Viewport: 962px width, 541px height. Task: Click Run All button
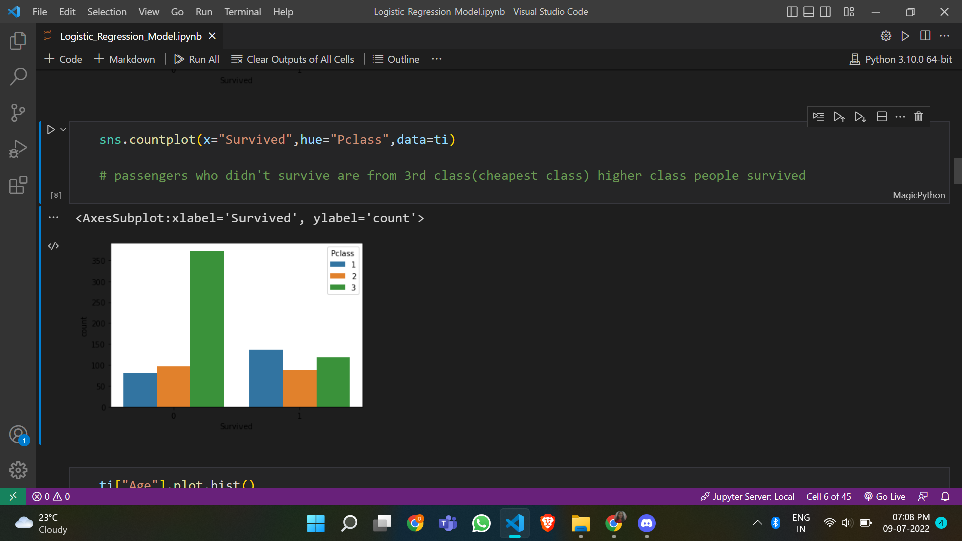[x=197, y=59]
